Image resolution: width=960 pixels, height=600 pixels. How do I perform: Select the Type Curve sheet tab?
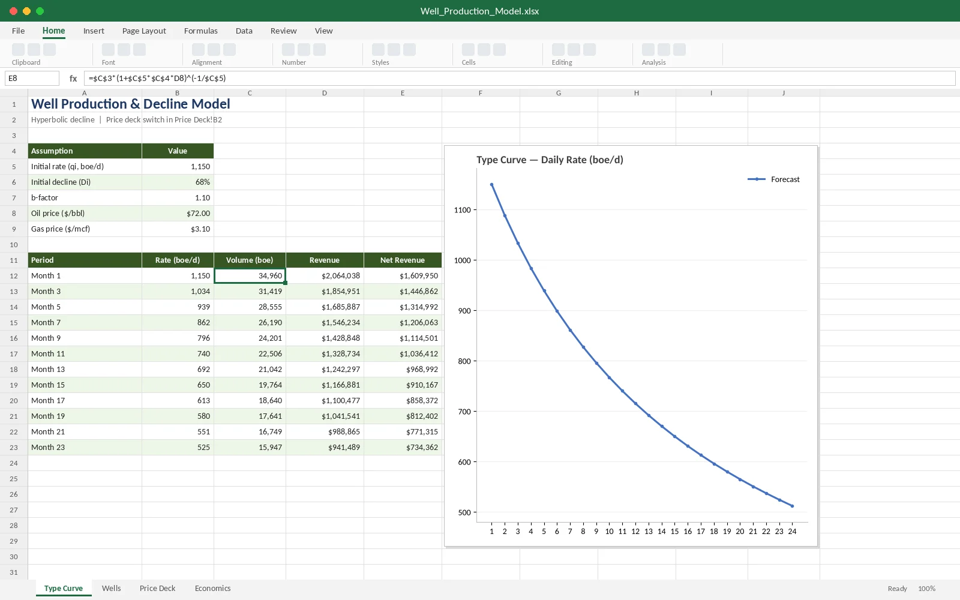[64, 589]
